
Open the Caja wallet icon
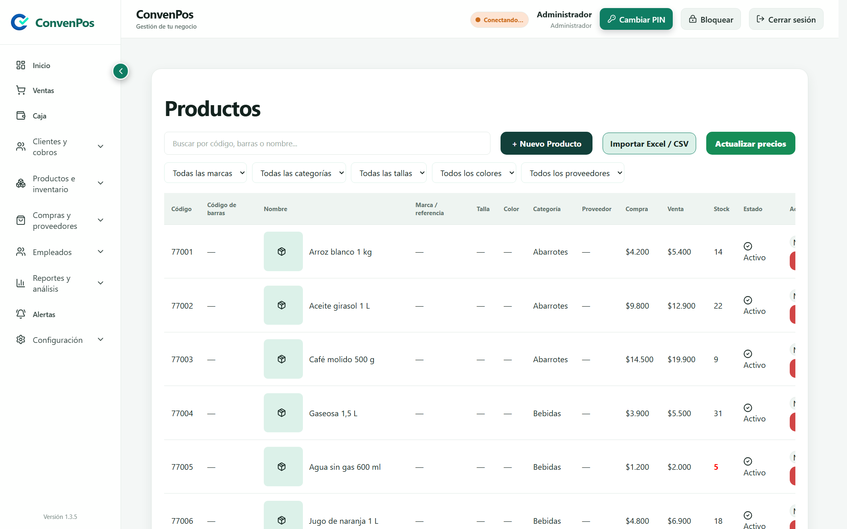click(x=21, y=116)
